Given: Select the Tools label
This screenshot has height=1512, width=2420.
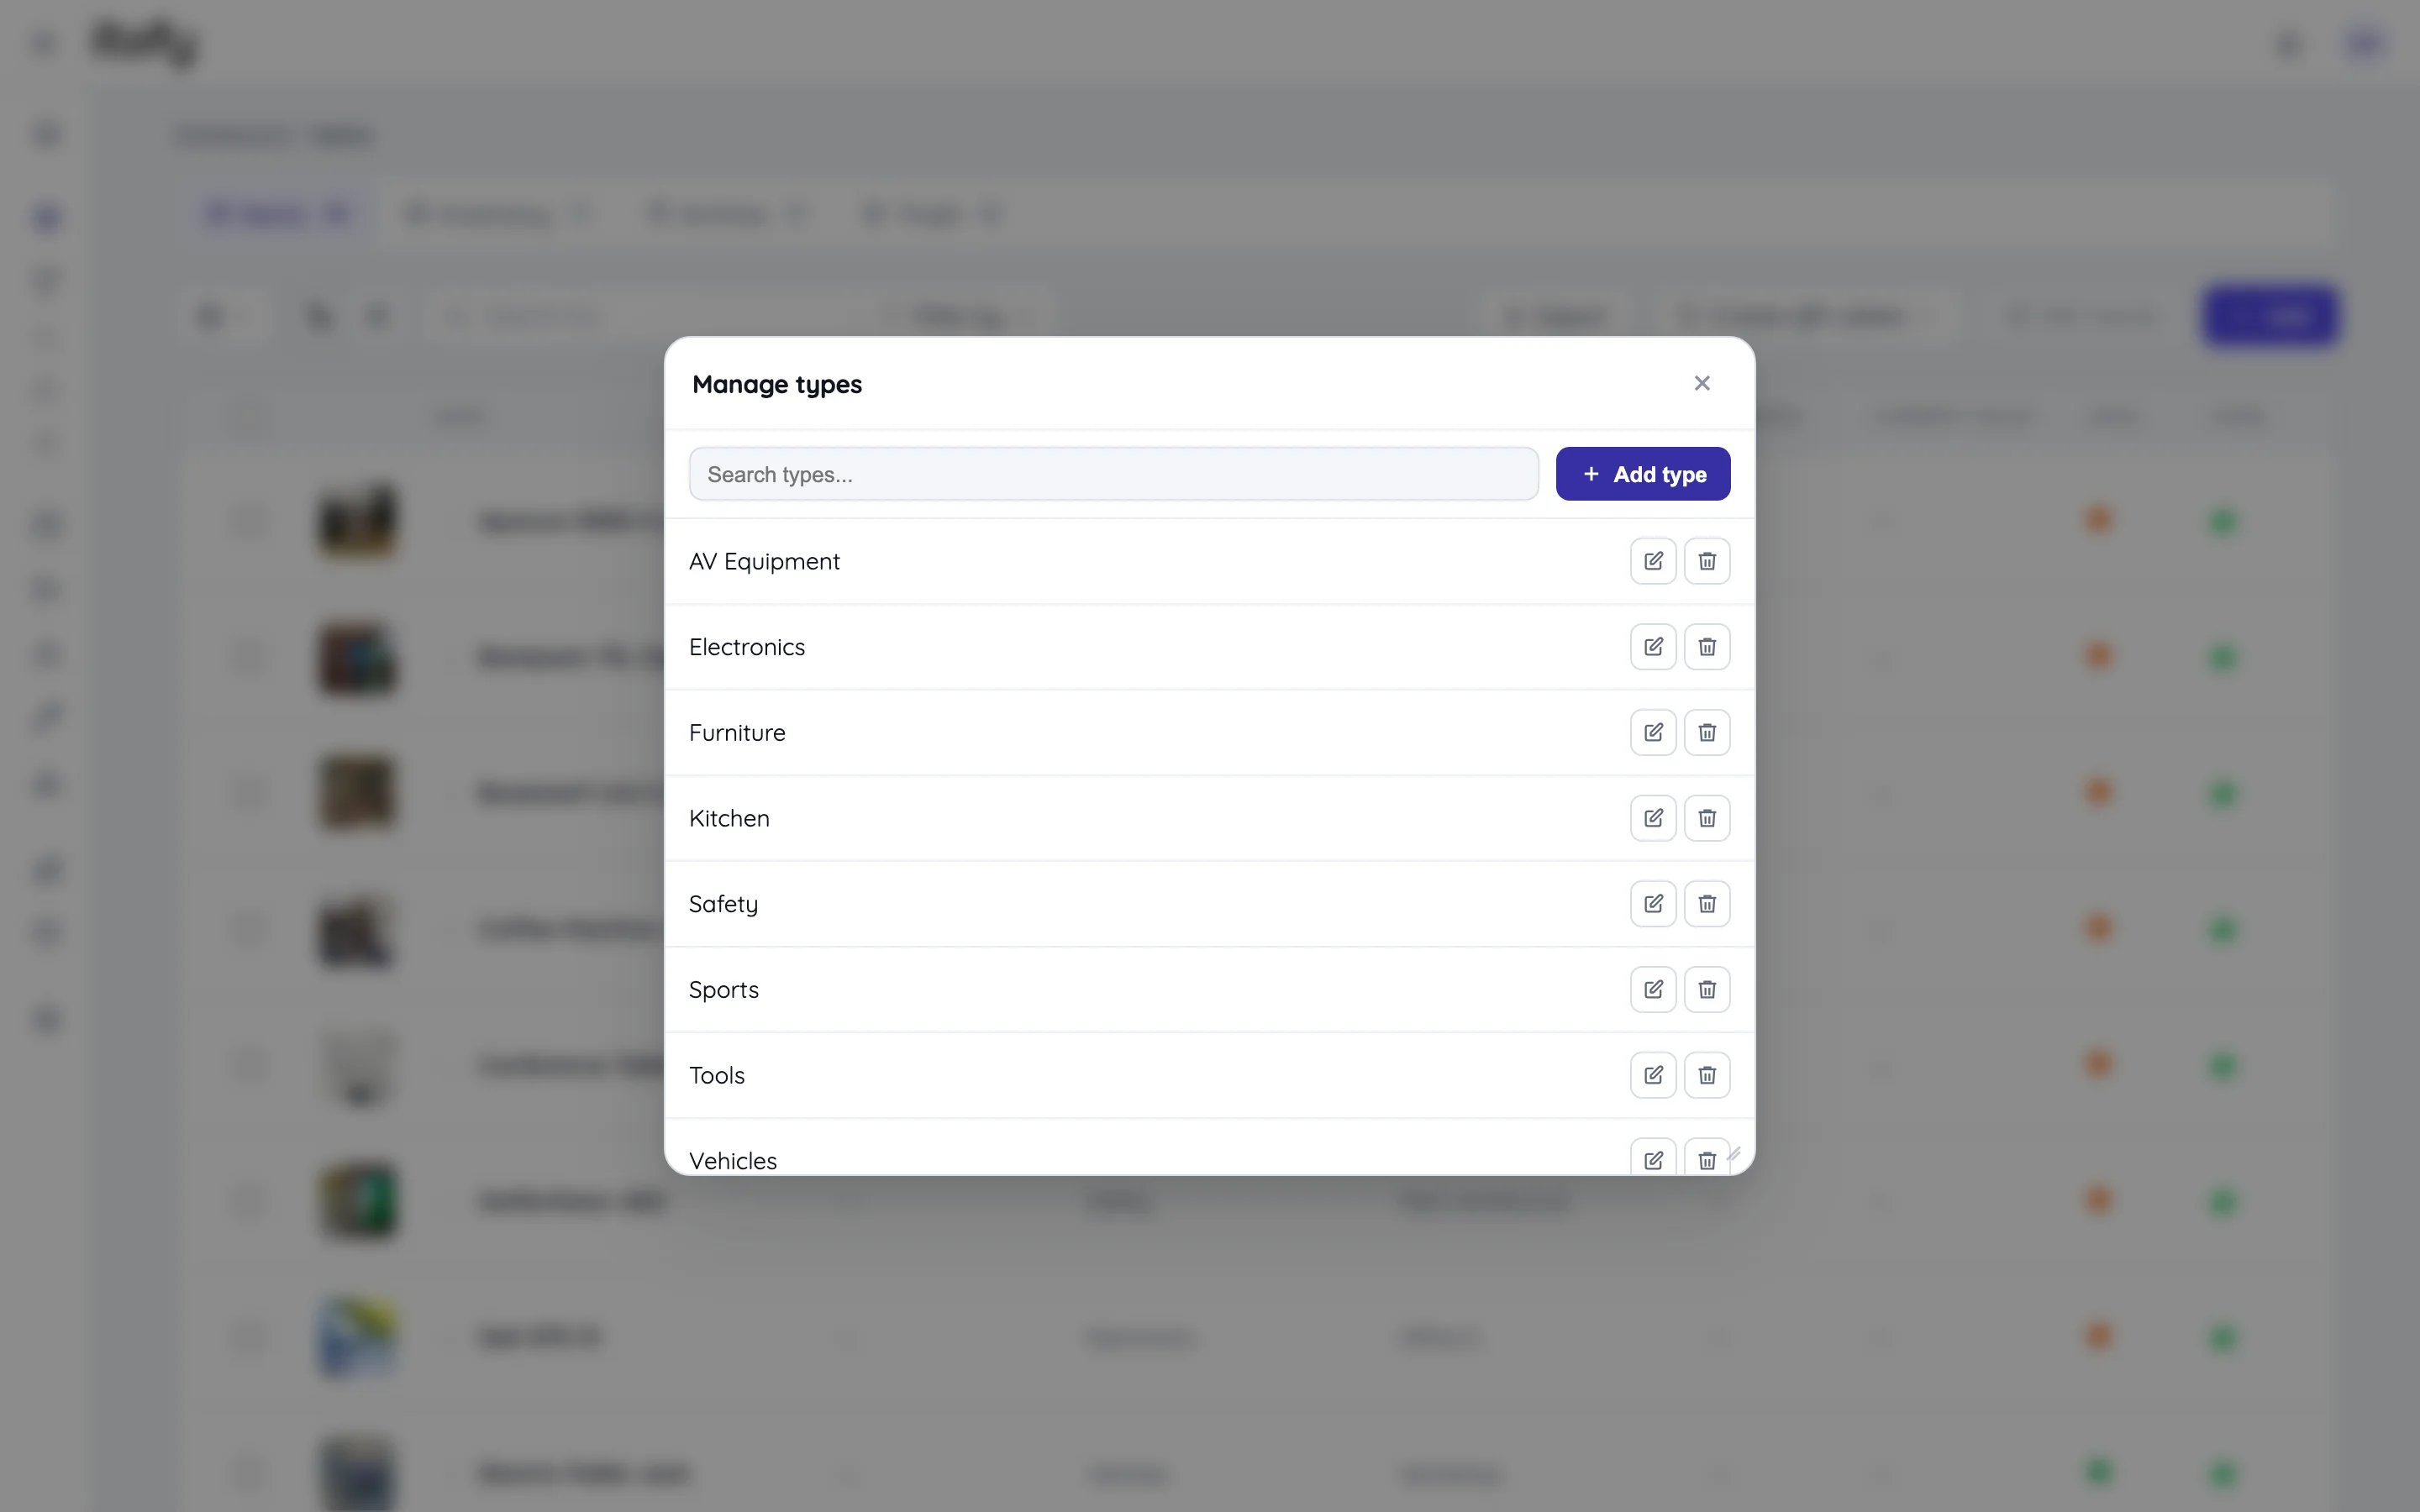Looking at the screenshot, I should tap(717, 1075).
